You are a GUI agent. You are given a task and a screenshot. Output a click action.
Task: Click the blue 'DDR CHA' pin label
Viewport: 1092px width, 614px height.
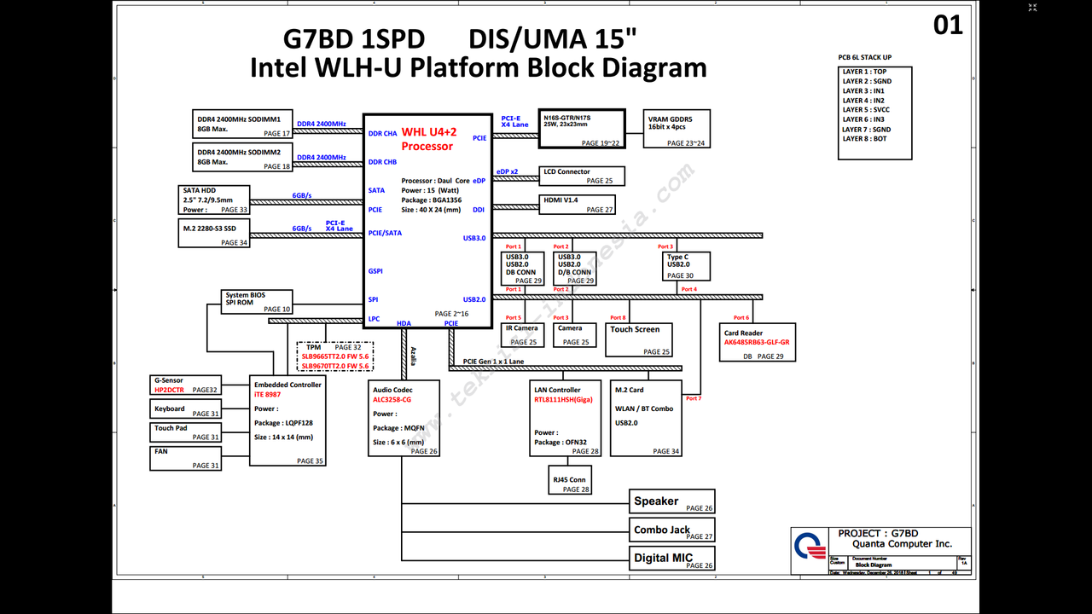coord(382,134)
